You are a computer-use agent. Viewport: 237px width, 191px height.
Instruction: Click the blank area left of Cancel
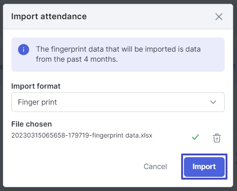[x=73, y=167]
